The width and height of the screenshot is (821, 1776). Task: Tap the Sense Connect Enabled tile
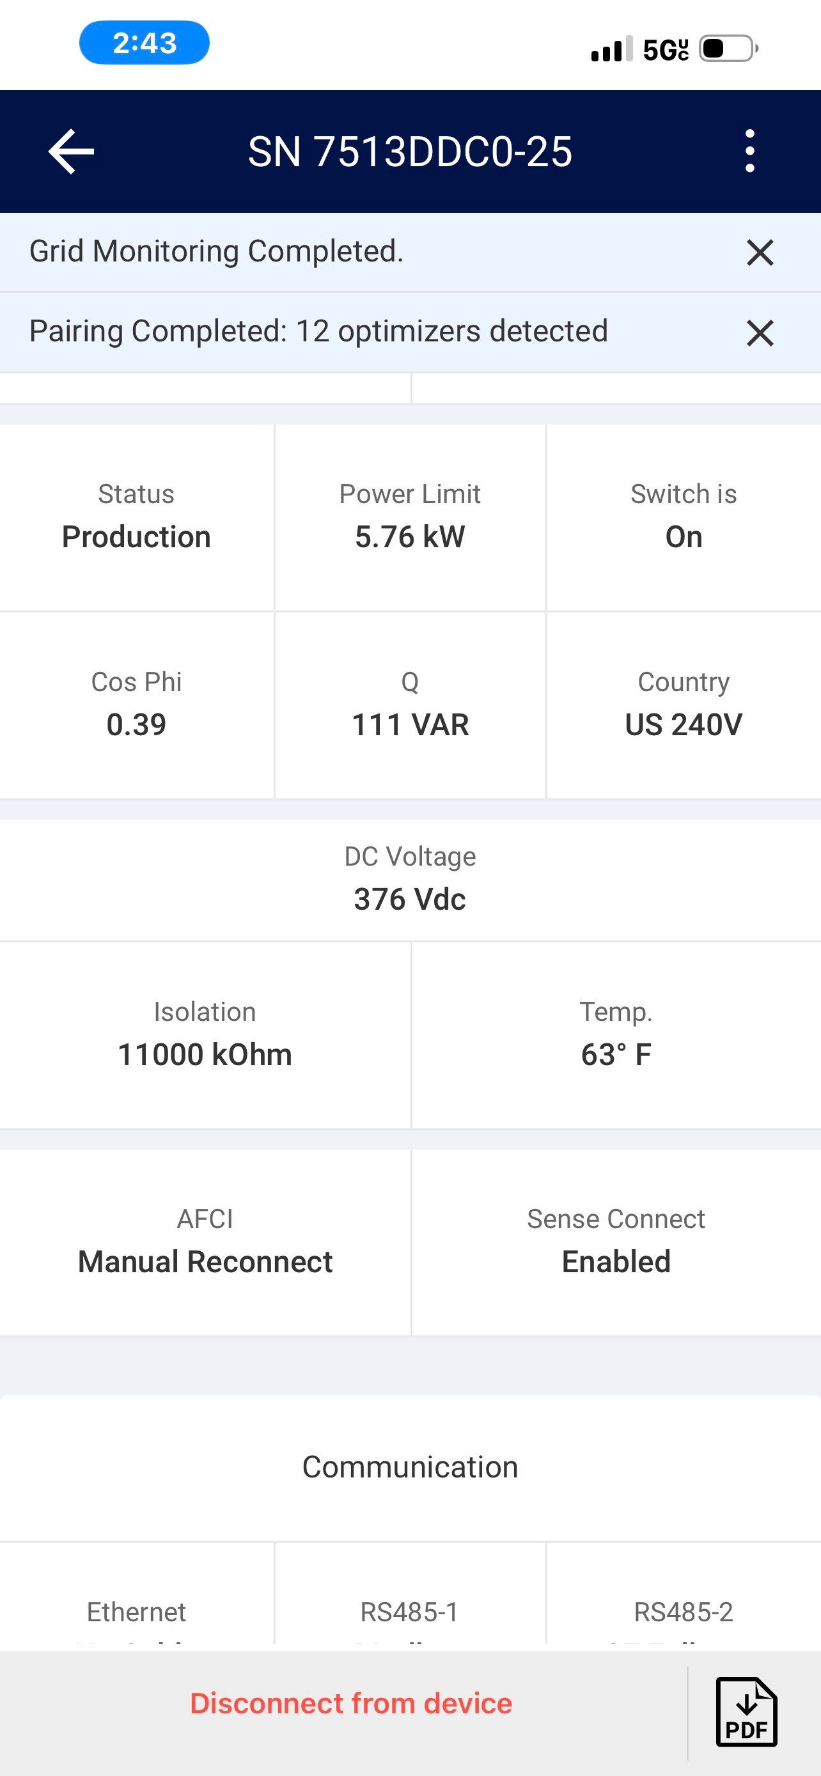[x=616, y=1242]
